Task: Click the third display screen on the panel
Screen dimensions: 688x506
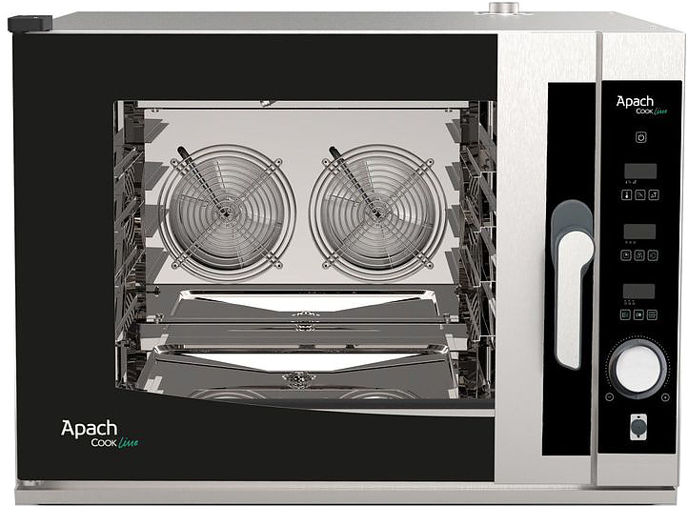Action: tap(638, 291)
